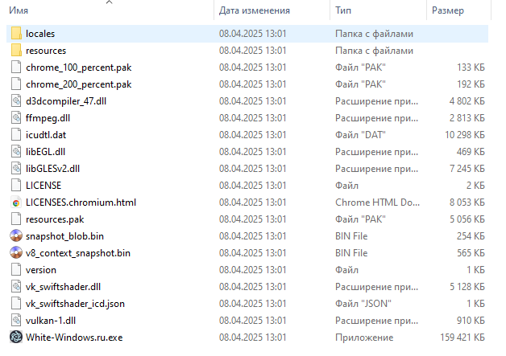Select the file name vk_swiftshader_icd.json
Image resolution: width=506 pixels, height=356 pixels.
click(75, 304)
